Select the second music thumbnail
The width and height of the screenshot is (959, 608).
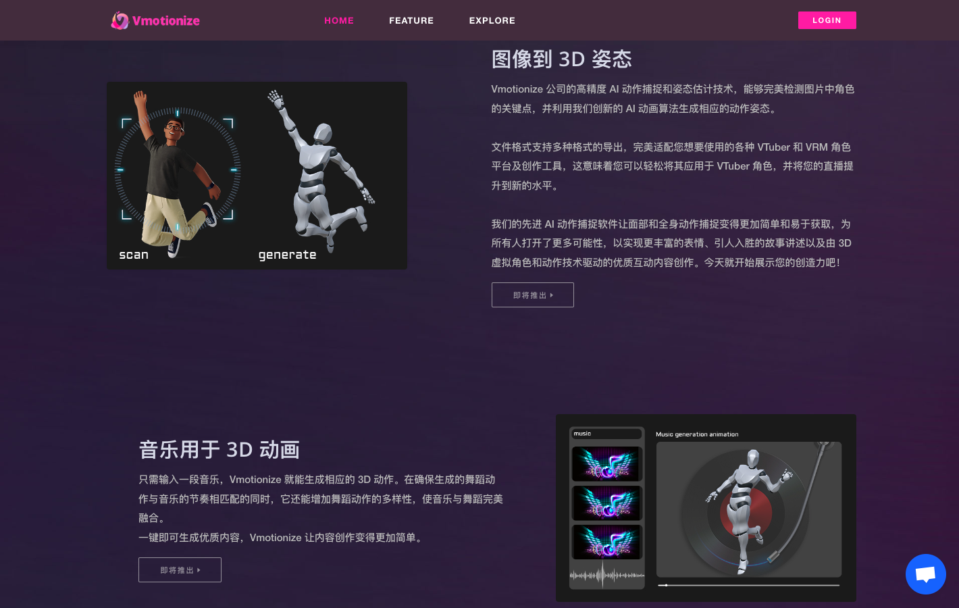pyautogui.click(x=606, y=503)
